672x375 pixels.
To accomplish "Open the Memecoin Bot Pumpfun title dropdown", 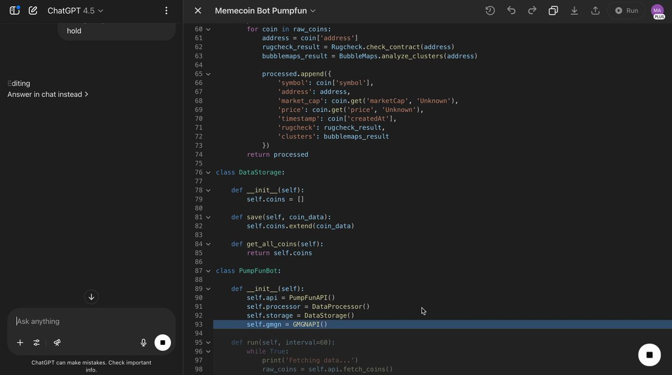I will click(265, 11).
